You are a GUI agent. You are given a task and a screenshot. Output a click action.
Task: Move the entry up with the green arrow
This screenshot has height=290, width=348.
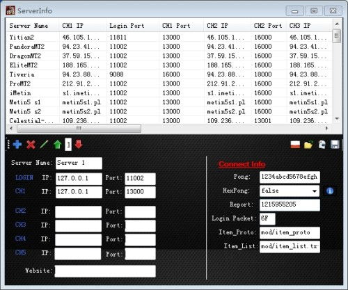coord(58,145)
